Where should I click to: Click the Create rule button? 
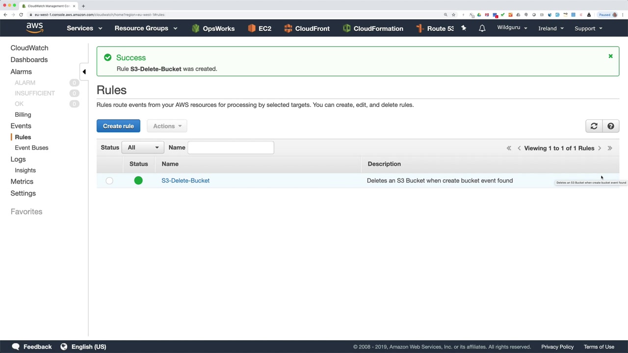tap(118, 126)
